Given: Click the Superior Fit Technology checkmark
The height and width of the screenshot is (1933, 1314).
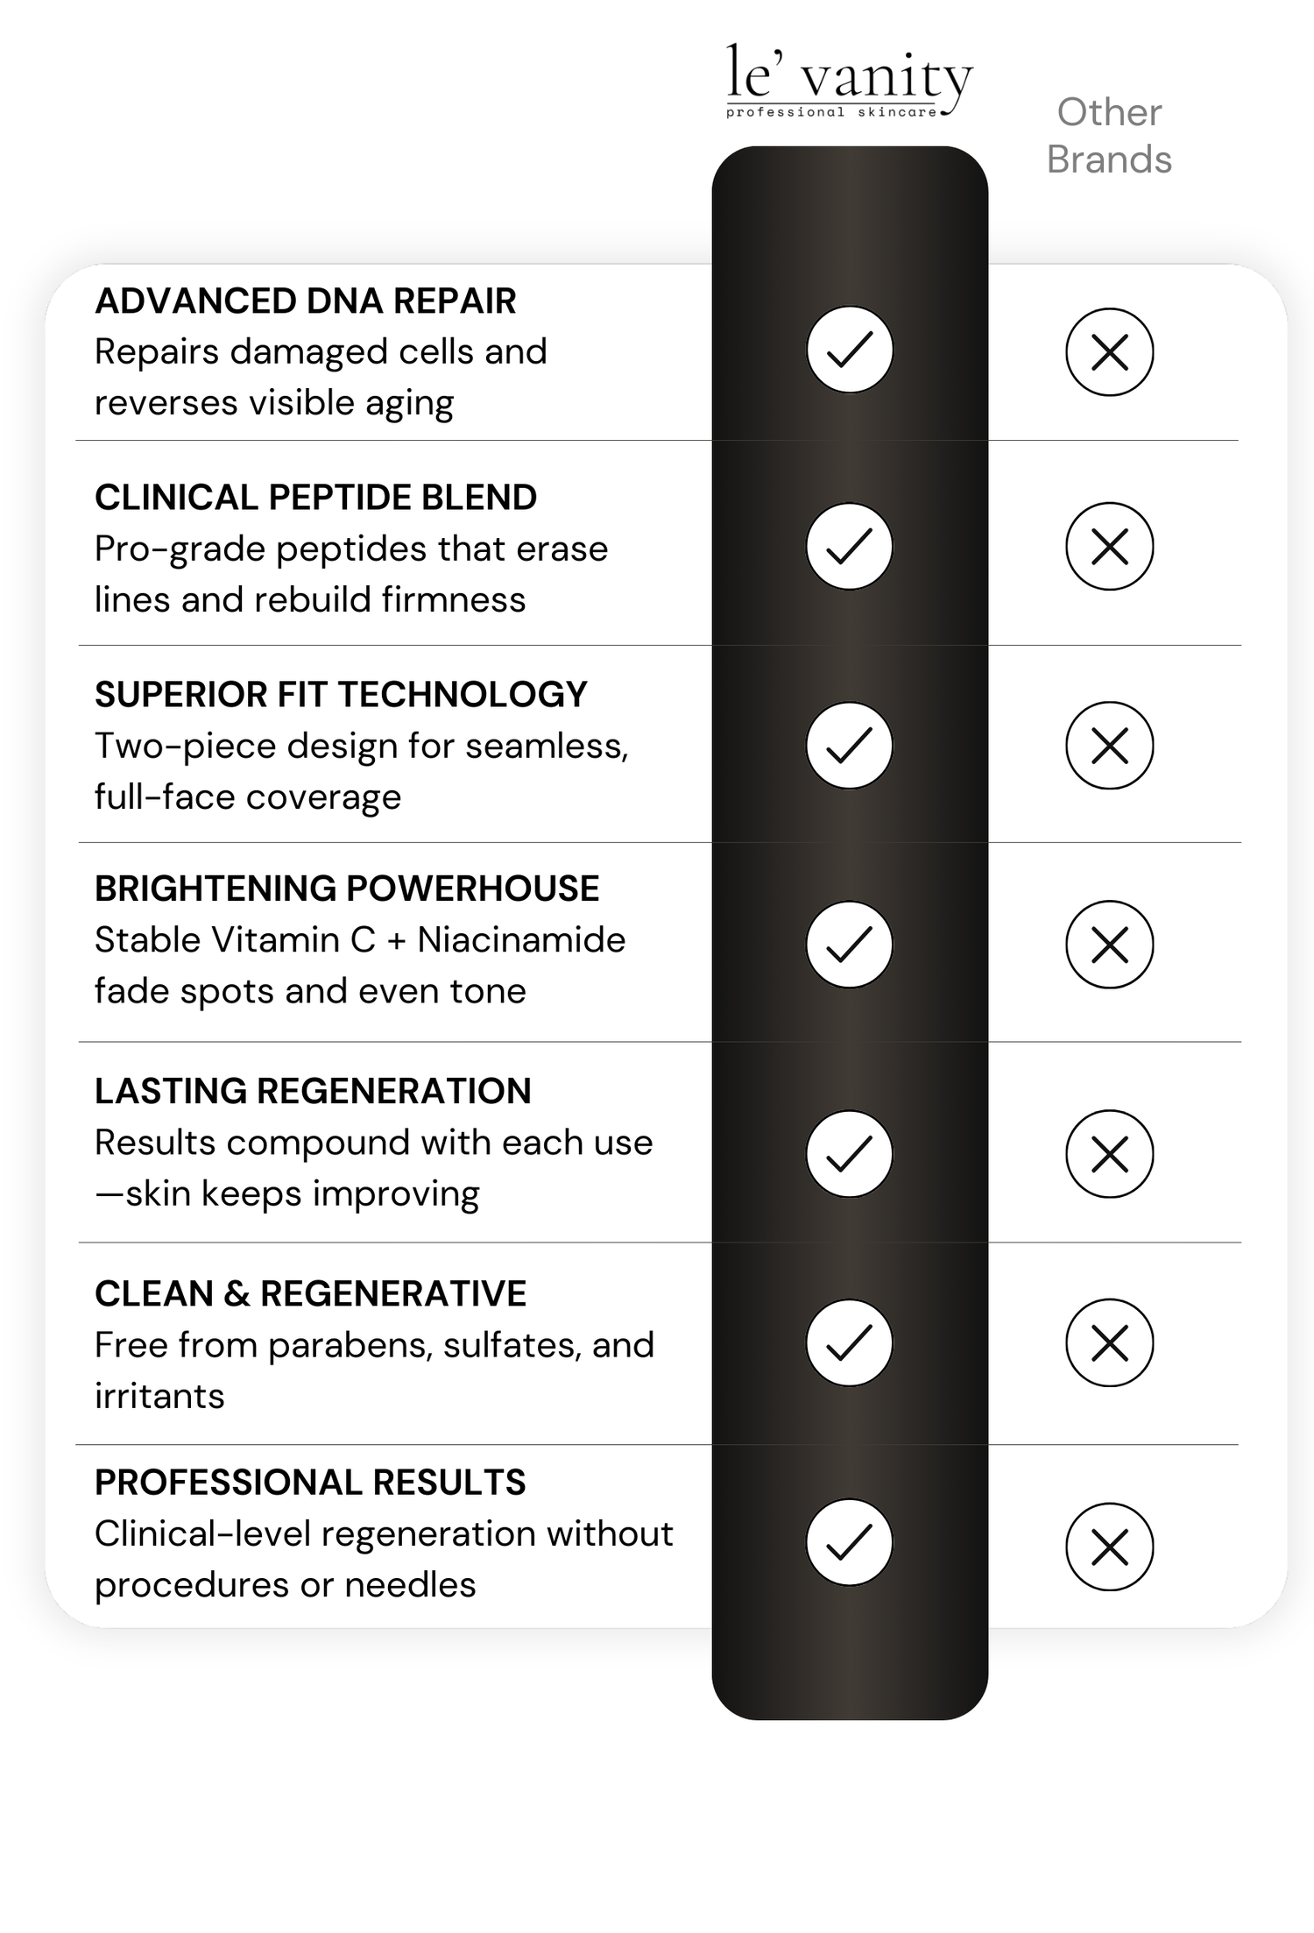Looking at the screenshot, I should click(x=849, y=745).
